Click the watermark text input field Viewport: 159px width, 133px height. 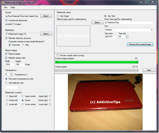(129, 23)
